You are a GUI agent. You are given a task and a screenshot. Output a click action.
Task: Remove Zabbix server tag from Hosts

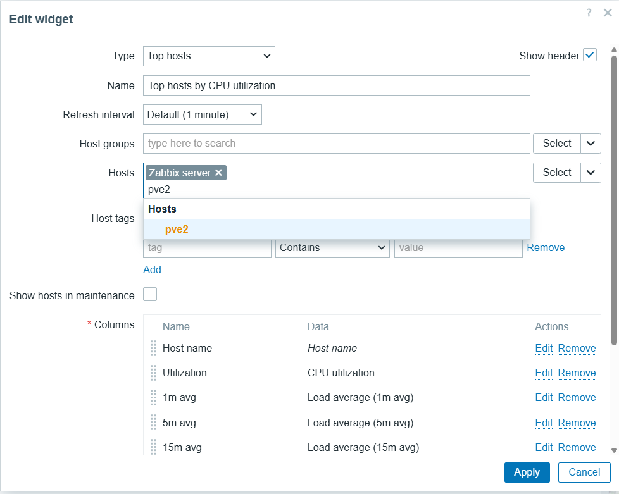coord(218,173)
